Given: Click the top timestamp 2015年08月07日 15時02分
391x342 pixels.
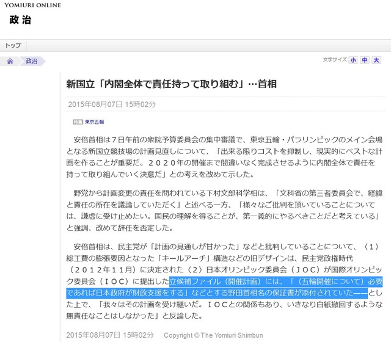Looking at the screenshot, I should pyautogui.click(x=112, y=104).
